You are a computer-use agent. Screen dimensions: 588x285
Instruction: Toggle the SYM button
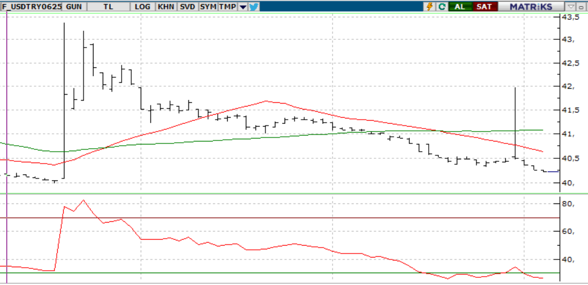pos(208,7)
